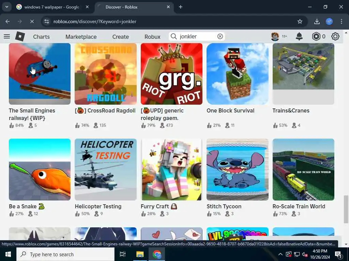Viewport: 349px width, 261px height.
Task: Close the windows 7 wallpaper tab
Action: click(x=87, y=7)
